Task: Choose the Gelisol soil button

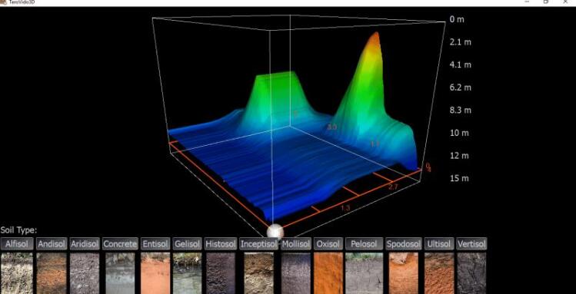Action: (x=188, y=244)
